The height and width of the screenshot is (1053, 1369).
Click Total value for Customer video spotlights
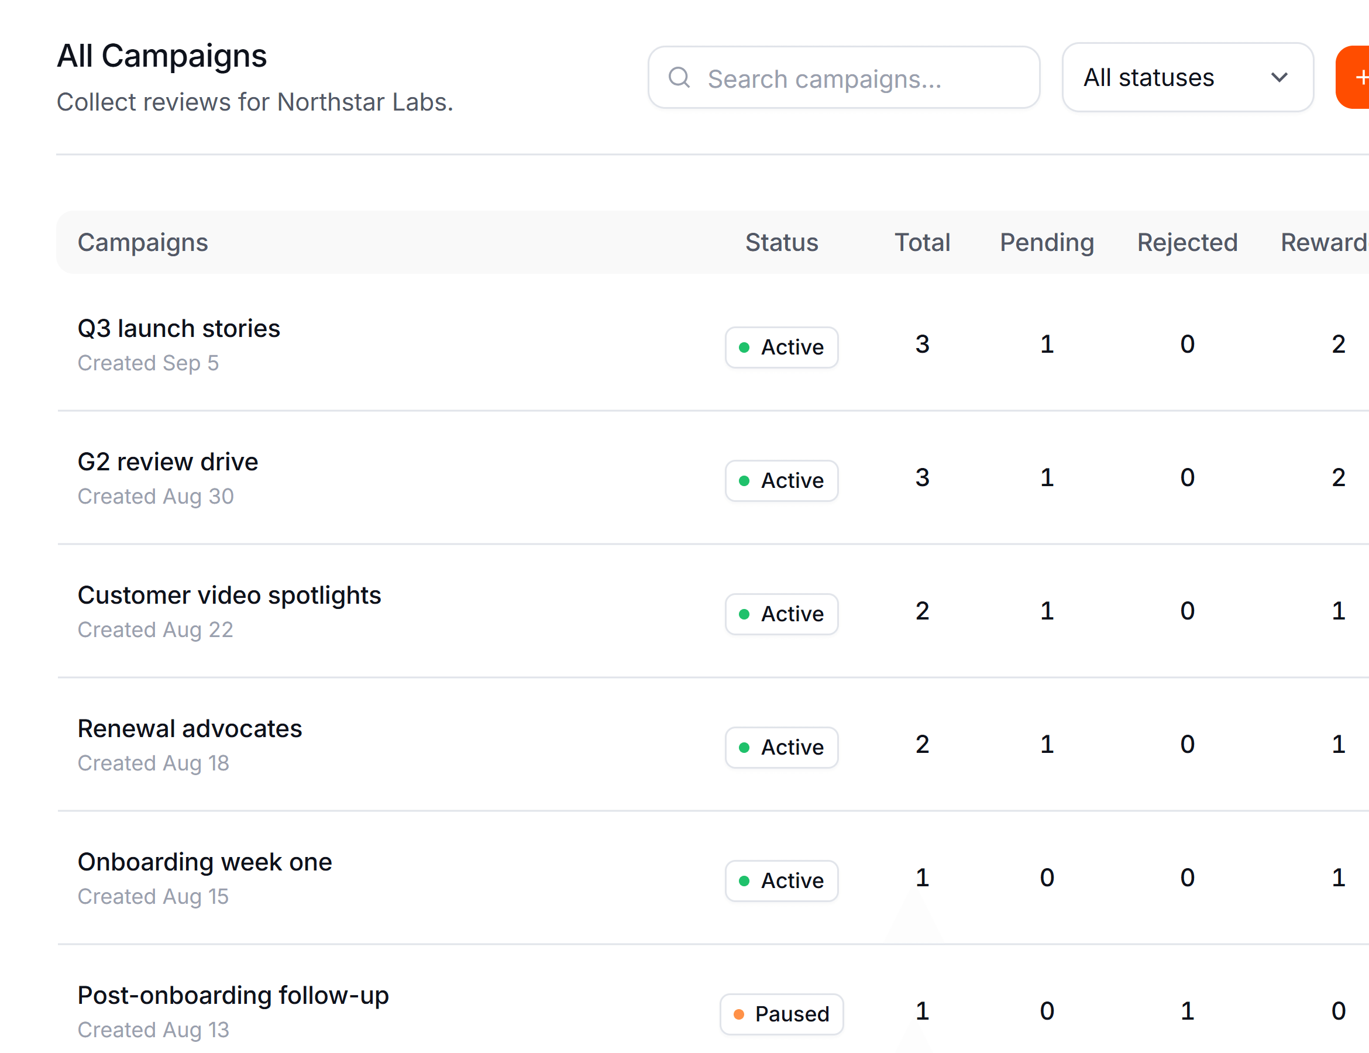point(922,611)
